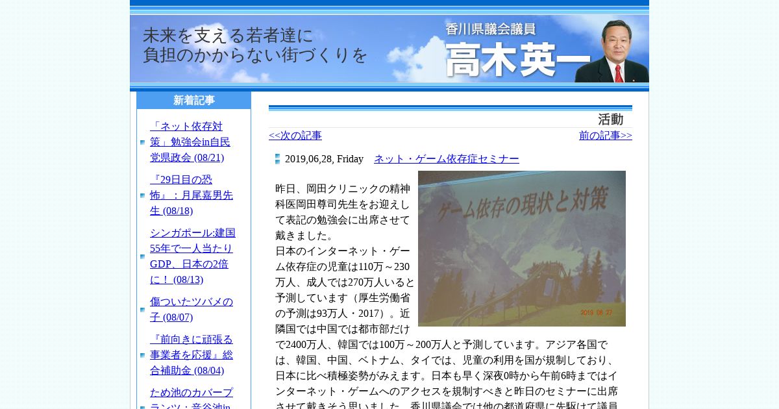Click the bullet icon beside 『前向きに頑張る事業者を応援』
The width and height of the screenshot is (779, 409).
[x=143, y=355]
